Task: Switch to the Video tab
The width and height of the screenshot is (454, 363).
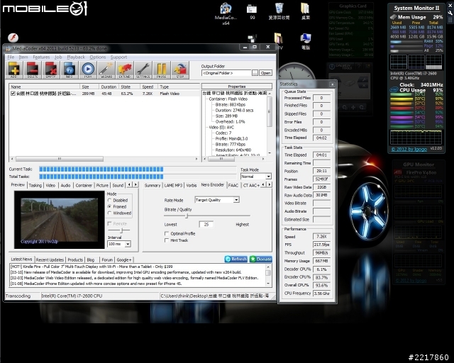Action: [50, 185]
